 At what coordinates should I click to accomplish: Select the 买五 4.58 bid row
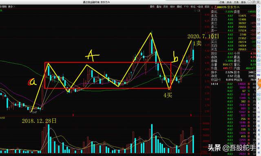pos(233,49)
